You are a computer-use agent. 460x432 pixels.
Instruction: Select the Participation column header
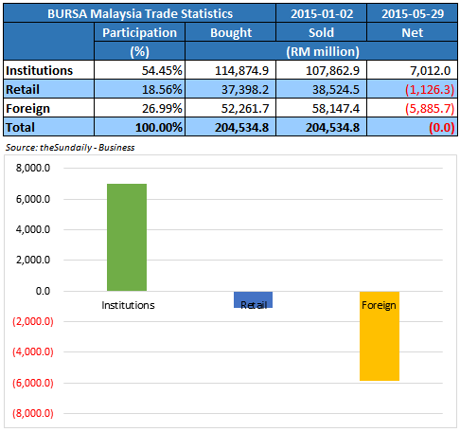coord(139,32)
